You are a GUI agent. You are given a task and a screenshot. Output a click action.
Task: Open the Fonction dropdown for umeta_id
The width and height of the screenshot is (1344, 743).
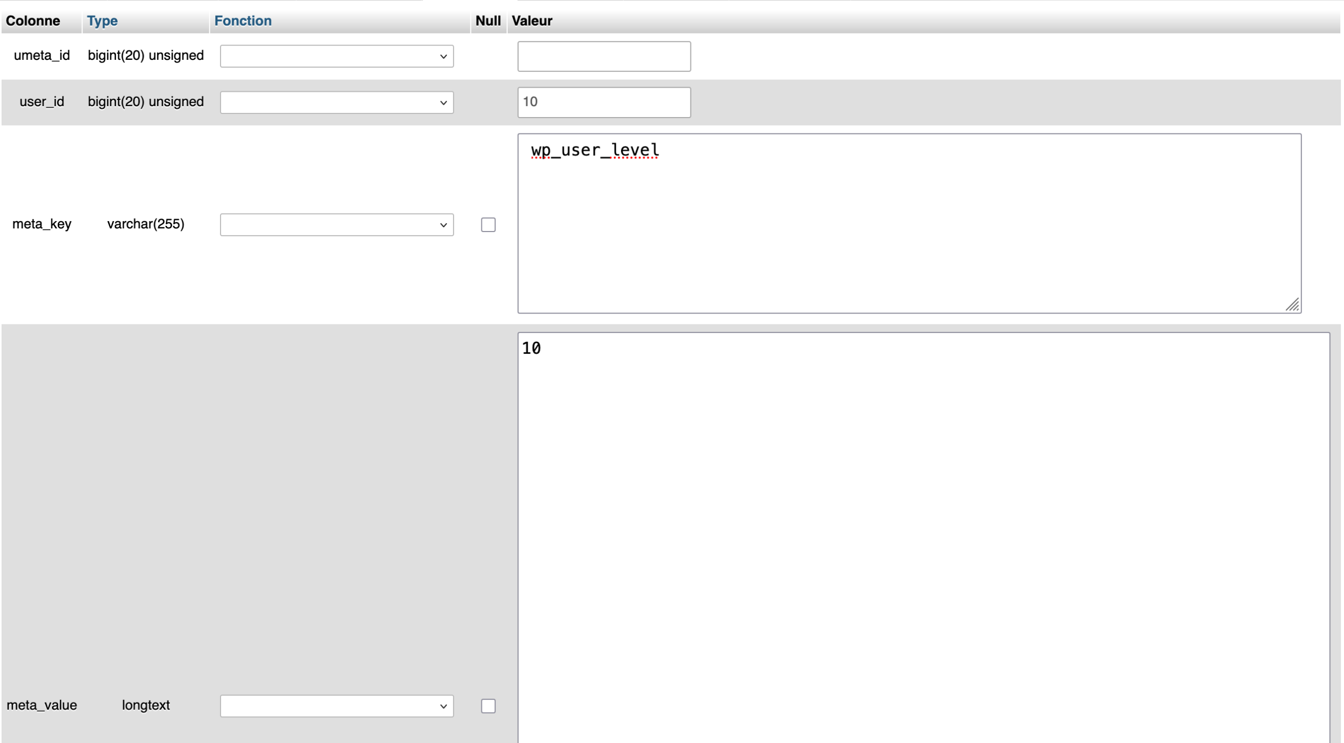(337, 56)
